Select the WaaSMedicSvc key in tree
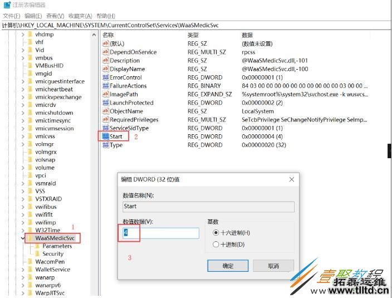The width and height of the screenshot is (392, 298). 55,238
